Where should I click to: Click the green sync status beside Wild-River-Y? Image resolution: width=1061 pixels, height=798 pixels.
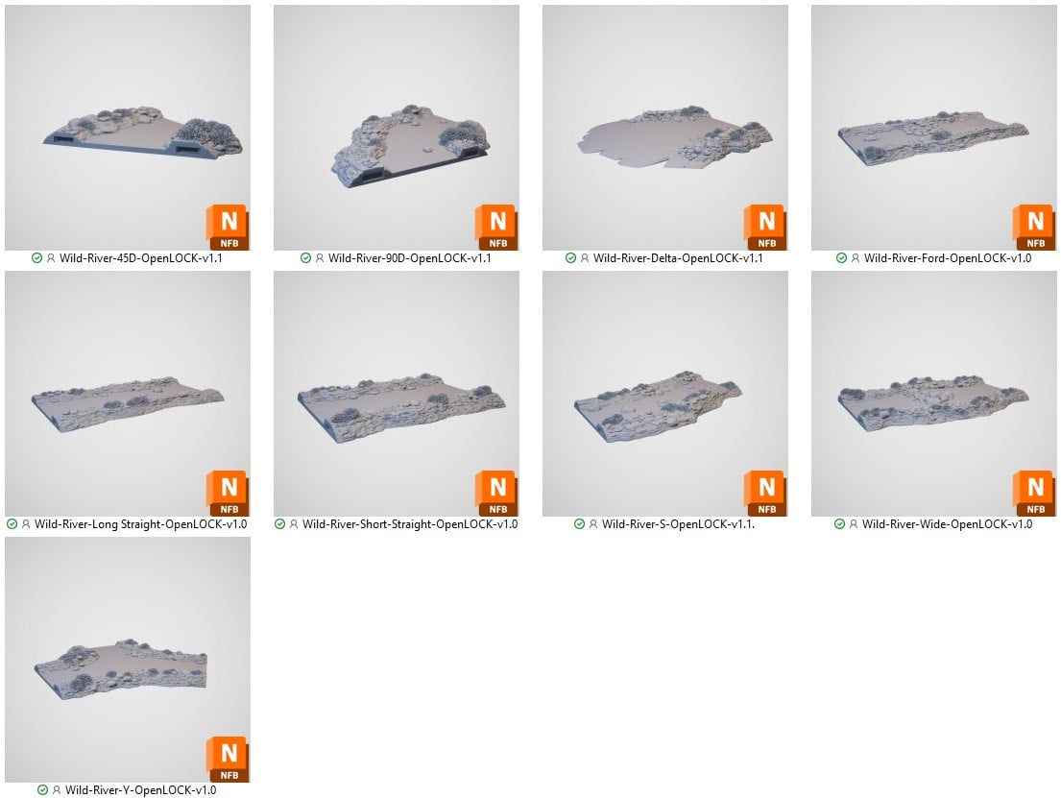pos(42,790)
